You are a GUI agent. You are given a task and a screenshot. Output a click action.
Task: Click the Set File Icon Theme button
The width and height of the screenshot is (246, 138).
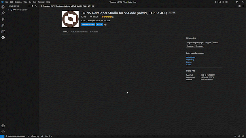[x=88, y=25]
